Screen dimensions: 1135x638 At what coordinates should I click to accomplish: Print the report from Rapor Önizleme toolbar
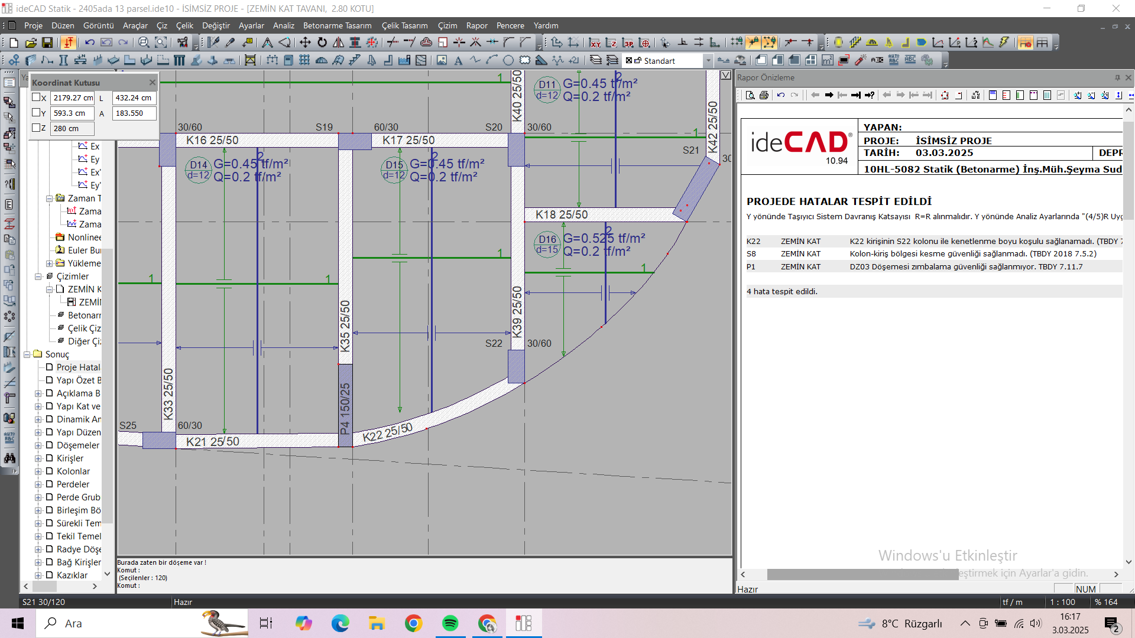[x=764, y=95]
